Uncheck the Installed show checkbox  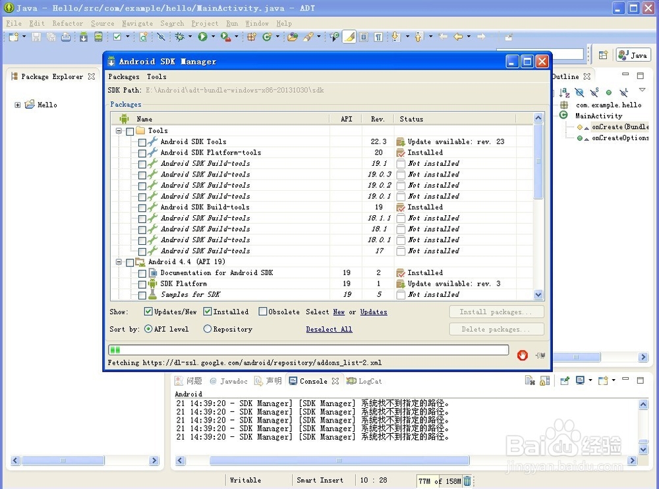[x=207, y=311]
